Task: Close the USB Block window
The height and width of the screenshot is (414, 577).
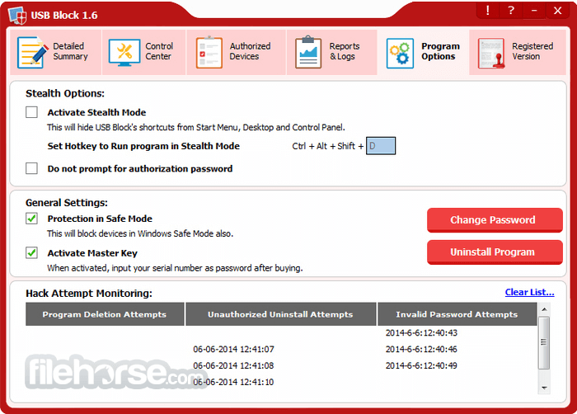Action: tap(557, 11)
